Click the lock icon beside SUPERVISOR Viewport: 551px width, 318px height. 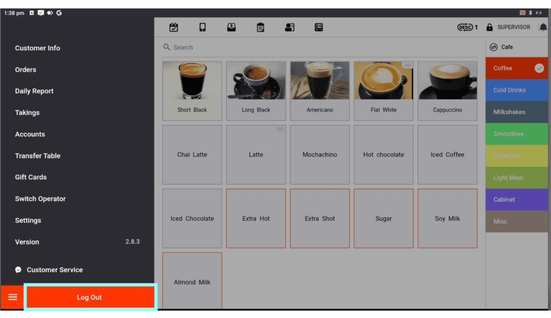click(x=490, y=27)
